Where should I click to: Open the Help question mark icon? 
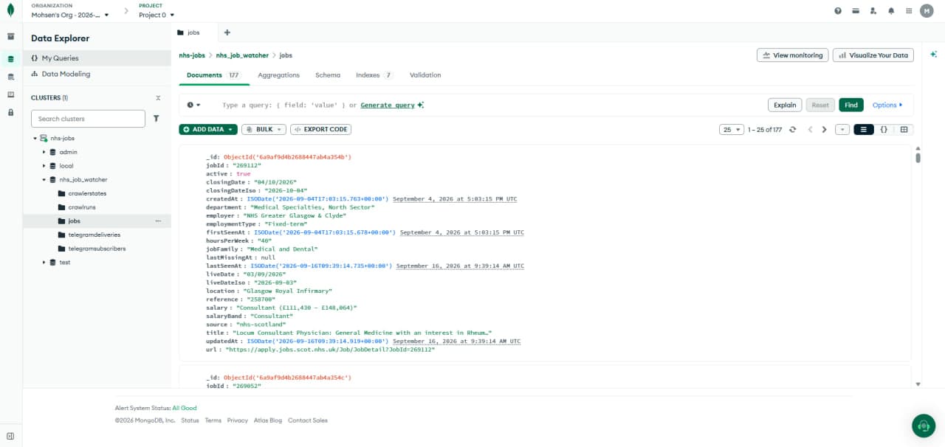[x=838, y=11]
